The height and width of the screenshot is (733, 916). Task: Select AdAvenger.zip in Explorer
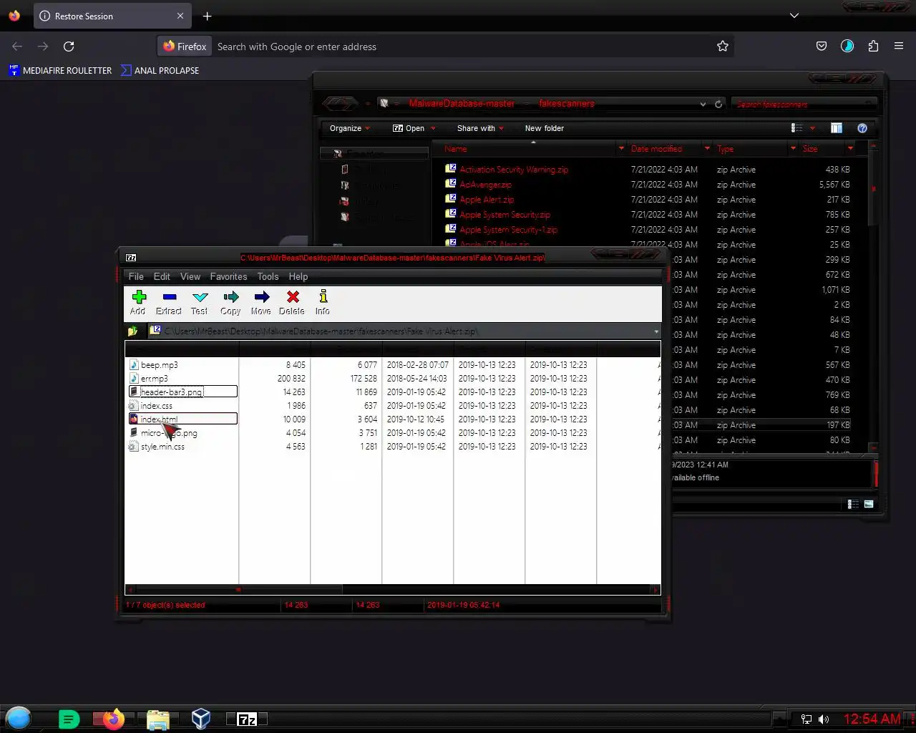[485, 185]
